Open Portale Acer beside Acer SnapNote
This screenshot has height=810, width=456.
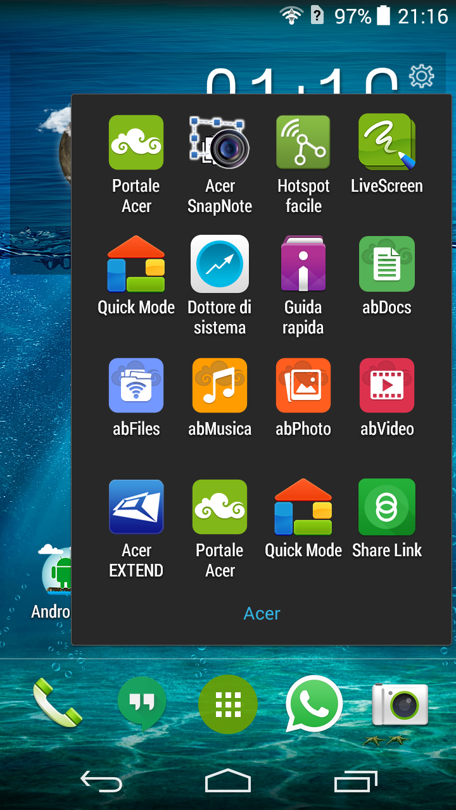point(136,142)
